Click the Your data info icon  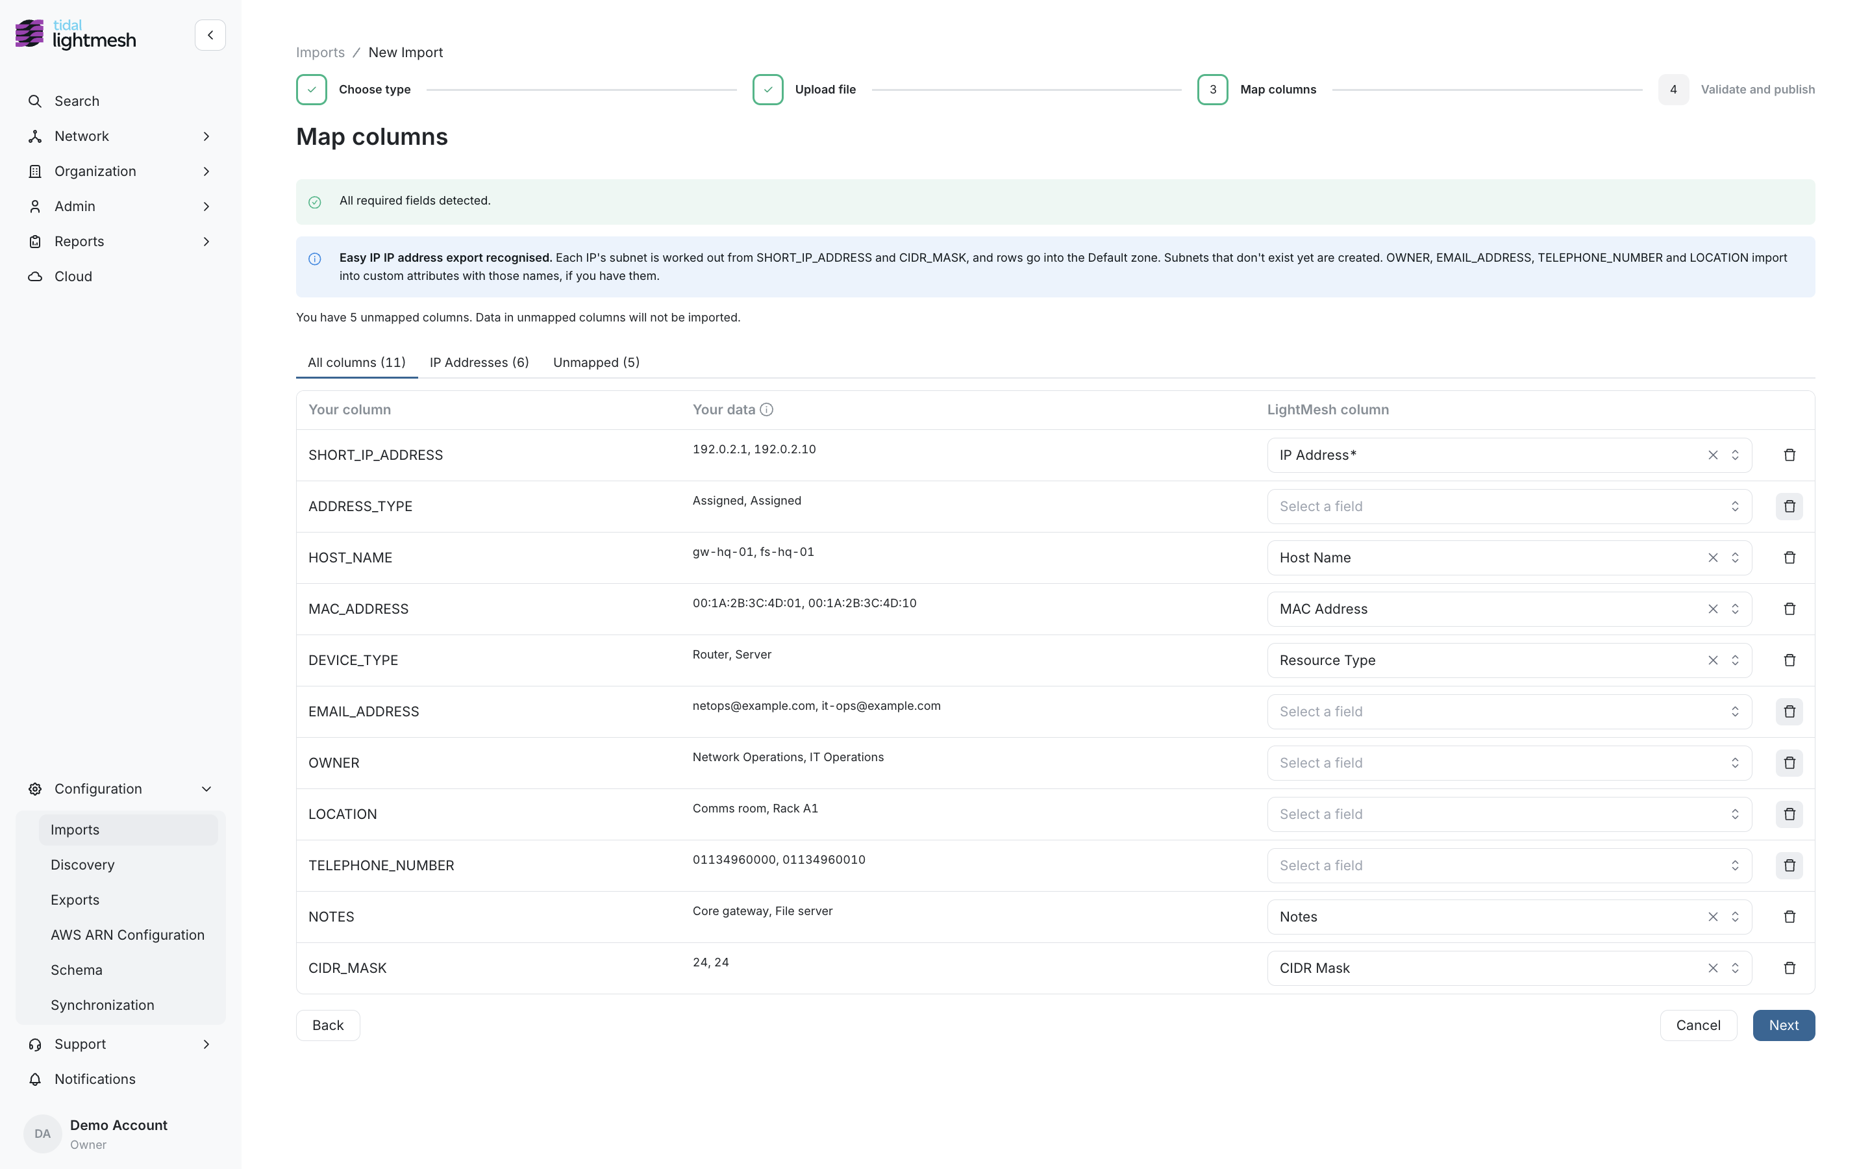(766, 410)
